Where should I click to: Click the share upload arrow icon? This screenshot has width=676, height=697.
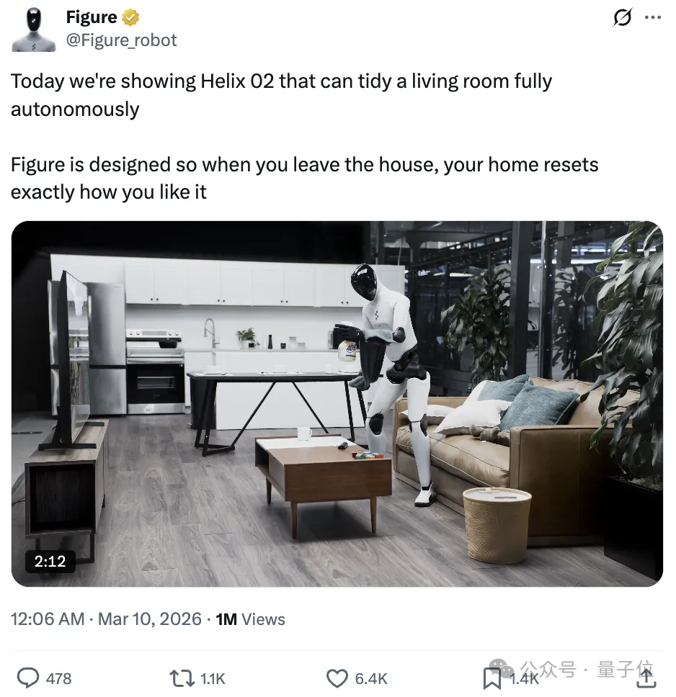click(646, 678)
